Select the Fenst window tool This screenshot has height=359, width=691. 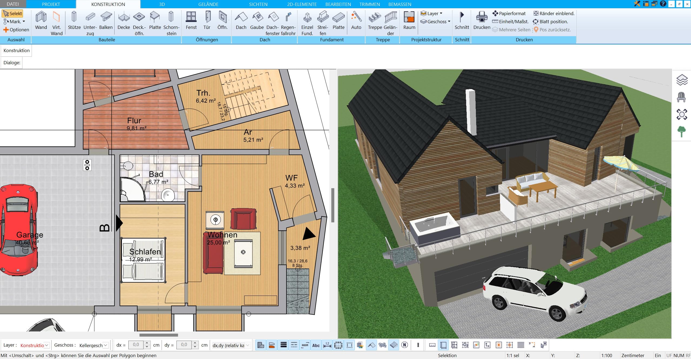click(x=191, y=21)
